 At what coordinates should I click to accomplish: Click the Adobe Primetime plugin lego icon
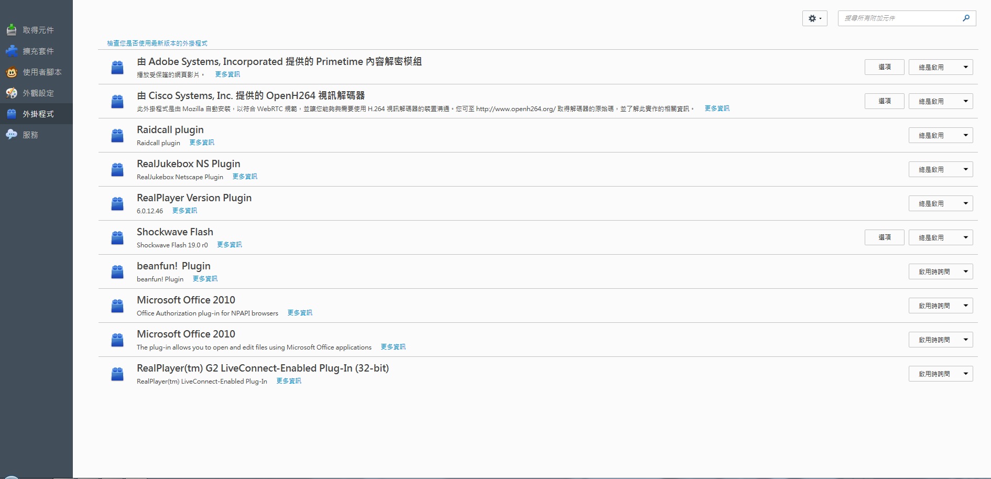[117, 67]
